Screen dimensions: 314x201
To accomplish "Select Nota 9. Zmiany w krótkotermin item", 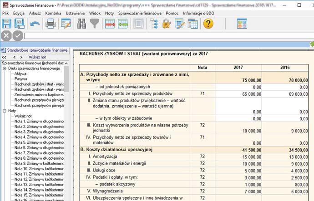I will tap(39, 163).
